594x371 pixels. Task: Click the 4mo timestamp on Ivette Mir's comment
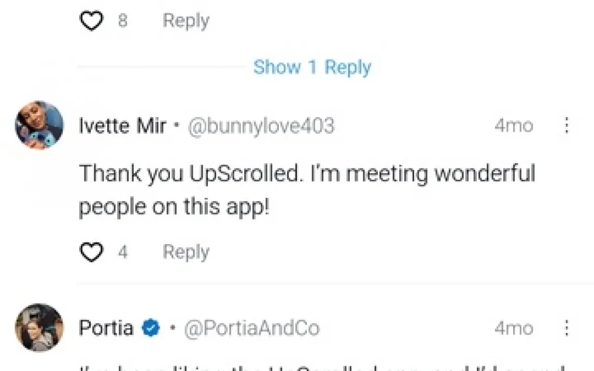point(513,126)
